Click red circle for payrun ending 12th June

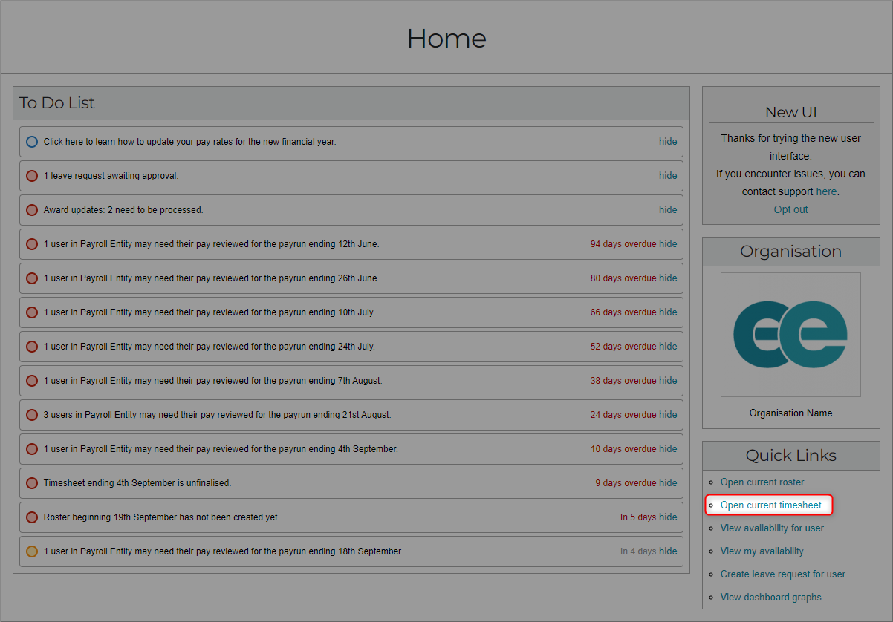point(32,244)
